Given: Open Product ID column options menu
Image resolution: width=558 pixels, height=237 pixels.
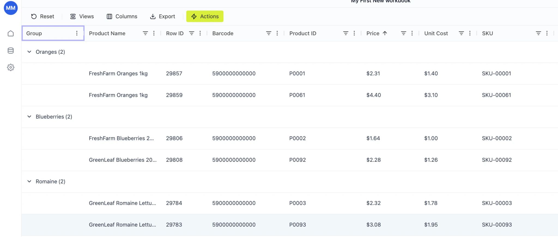Looking at the screenshot, I should coord(354,33).
